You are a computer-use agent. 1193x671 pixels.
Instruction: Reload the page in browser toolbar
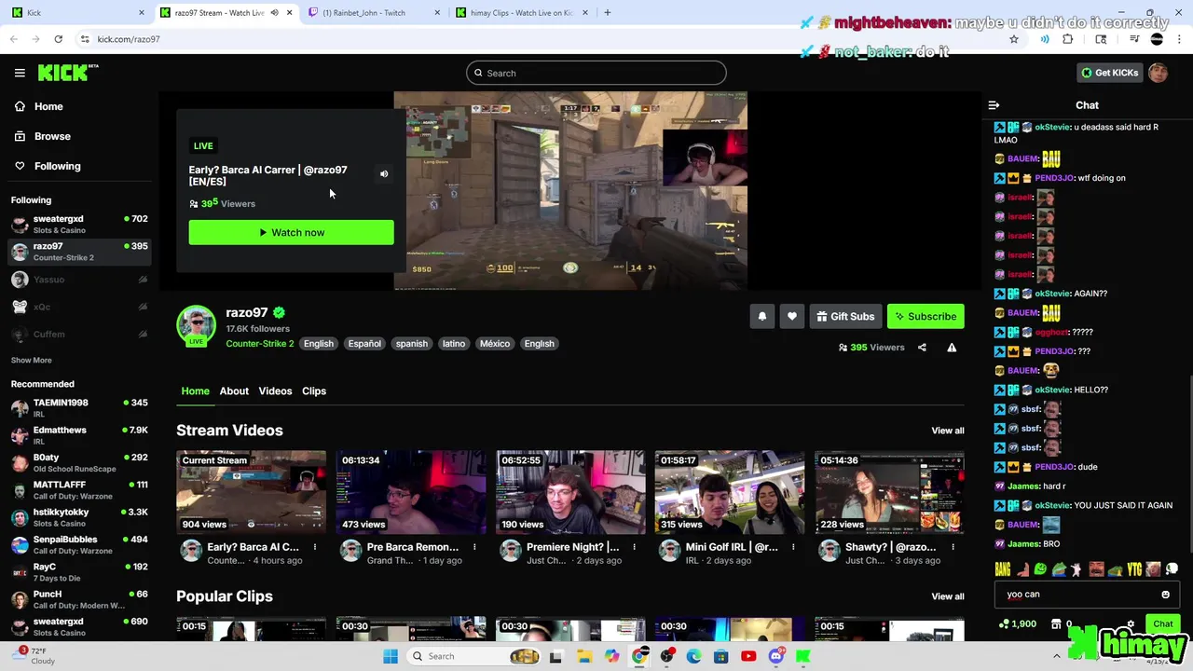pos(58,39)
